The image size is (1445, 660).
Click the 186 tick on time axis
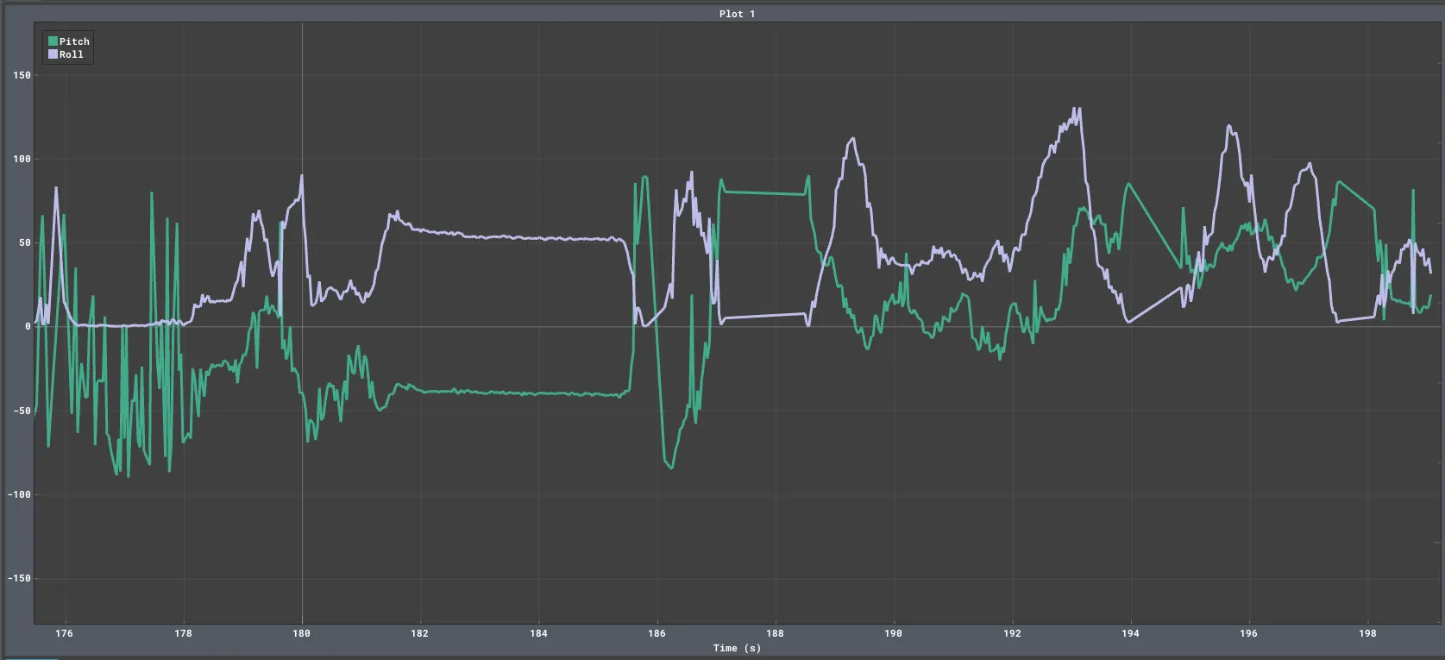pyautogui.click(x=657, y=633)
